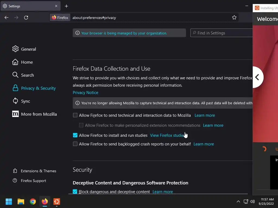Show hidden icons in the system tray
The image size is (278, 208).
[x=238, y=201]
